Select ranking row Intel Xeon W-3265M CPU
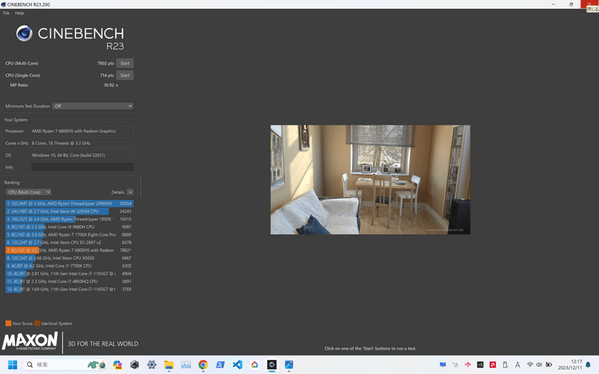The image size is (599, 374). pos(69,211)
